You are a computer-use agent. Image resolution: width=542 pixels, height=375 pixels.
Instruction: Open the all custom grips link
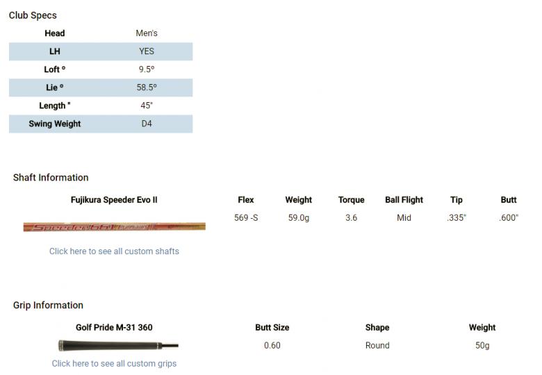tap(114, 363)
